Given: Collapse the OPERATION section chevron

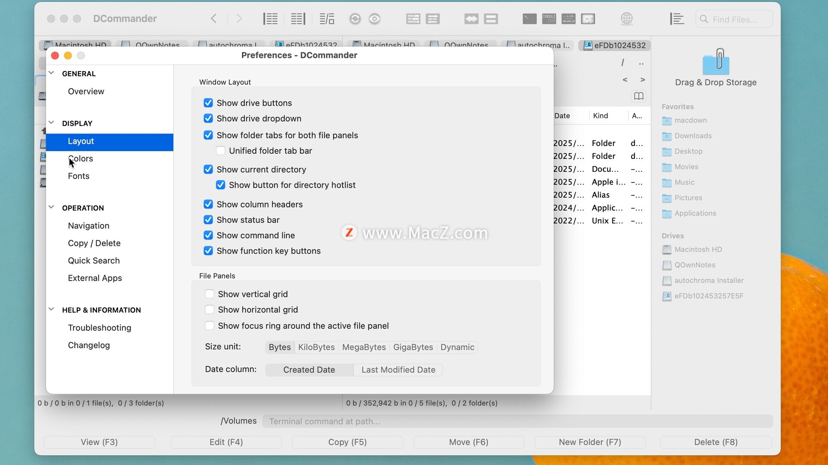Looking at the screenshot, I should coord(51,207).
